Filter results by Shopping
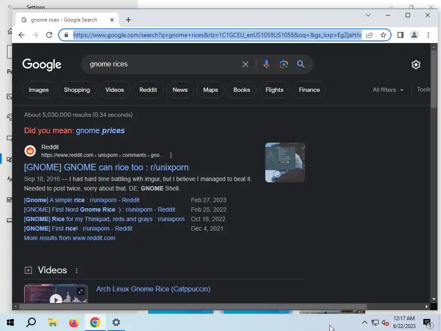Screen dimensions: 441x331 pos(77,90)
